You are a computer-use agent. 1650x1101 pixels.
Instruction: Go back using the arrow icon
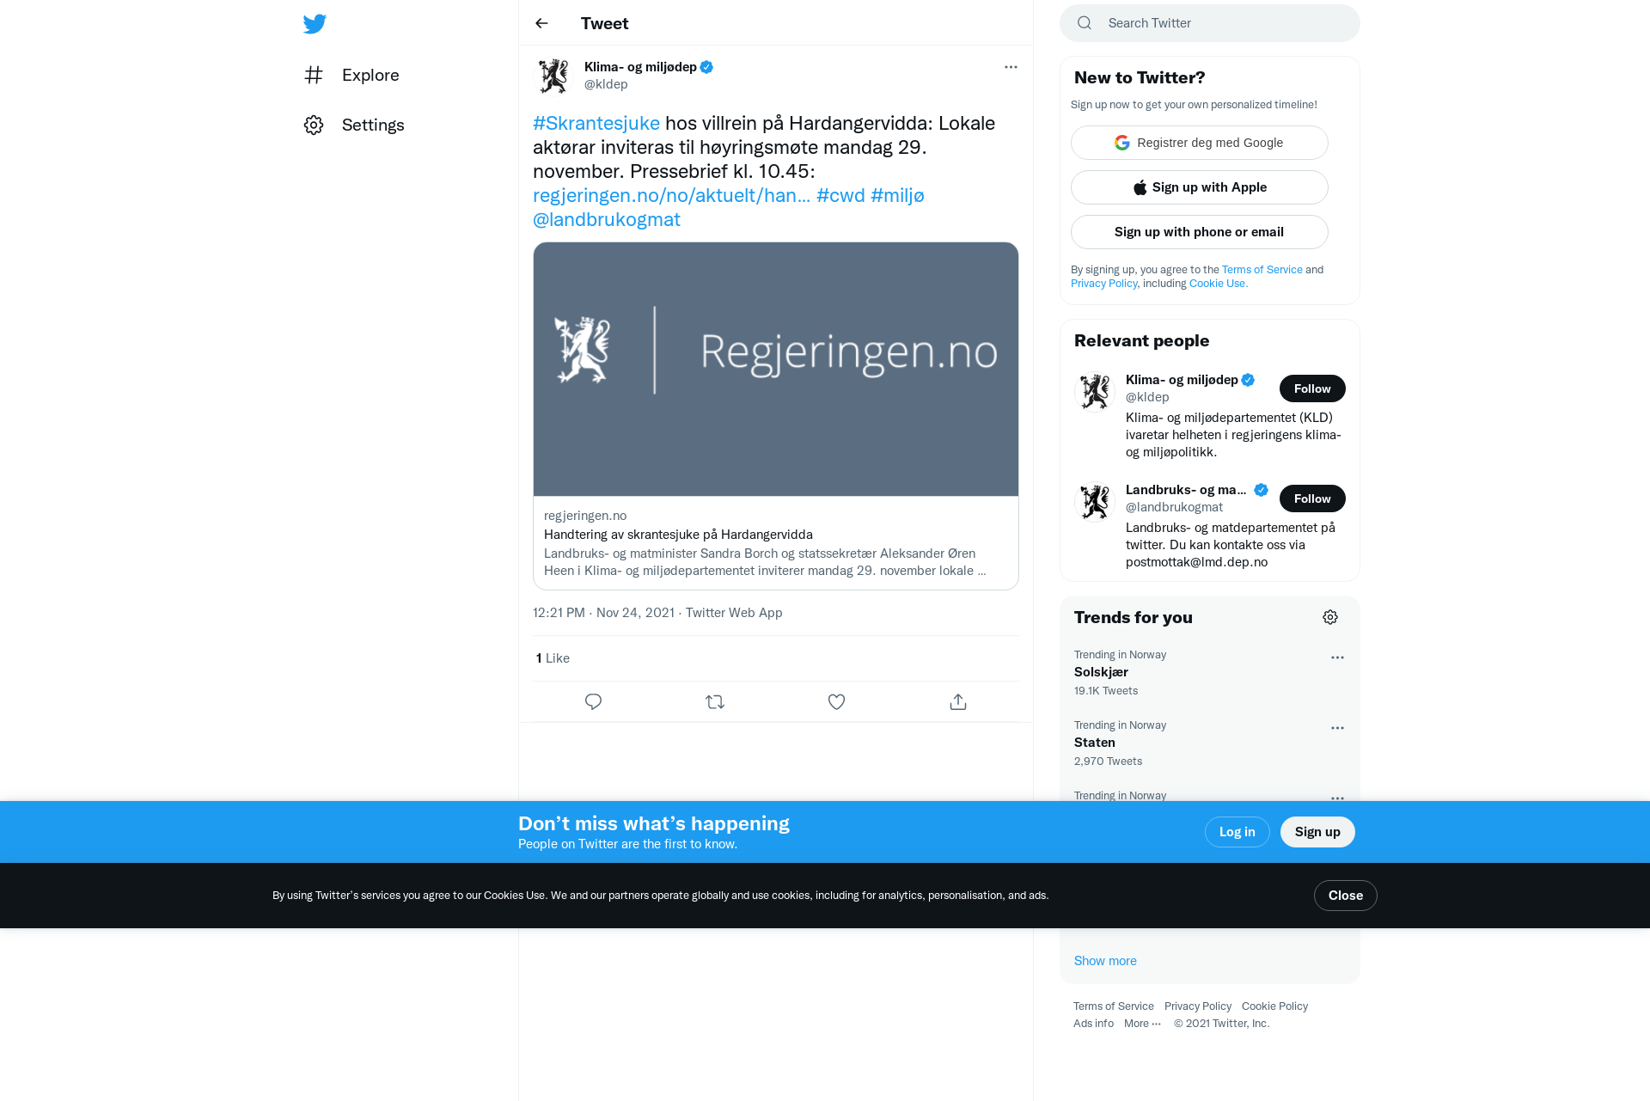click(541, 23)
